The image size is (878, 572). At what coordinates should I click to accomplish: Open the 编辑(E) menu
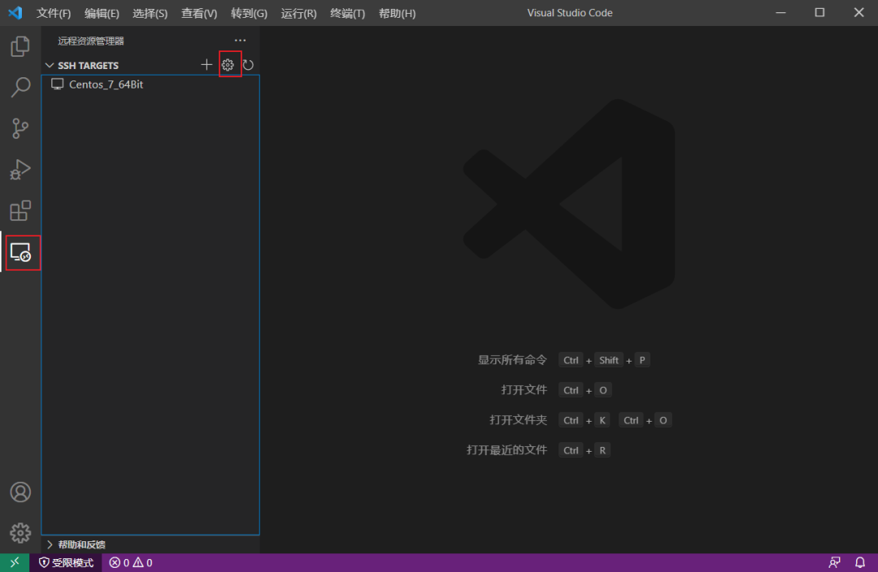[102, 13]
